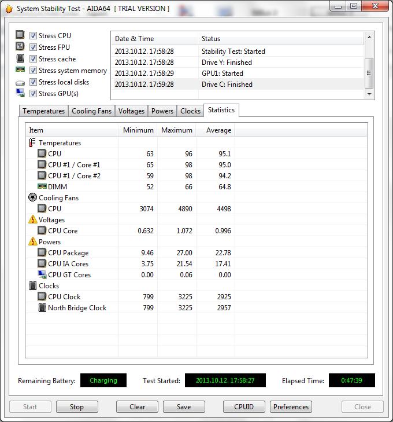
Task: Click the Average column header
Action: click(215, 130)
